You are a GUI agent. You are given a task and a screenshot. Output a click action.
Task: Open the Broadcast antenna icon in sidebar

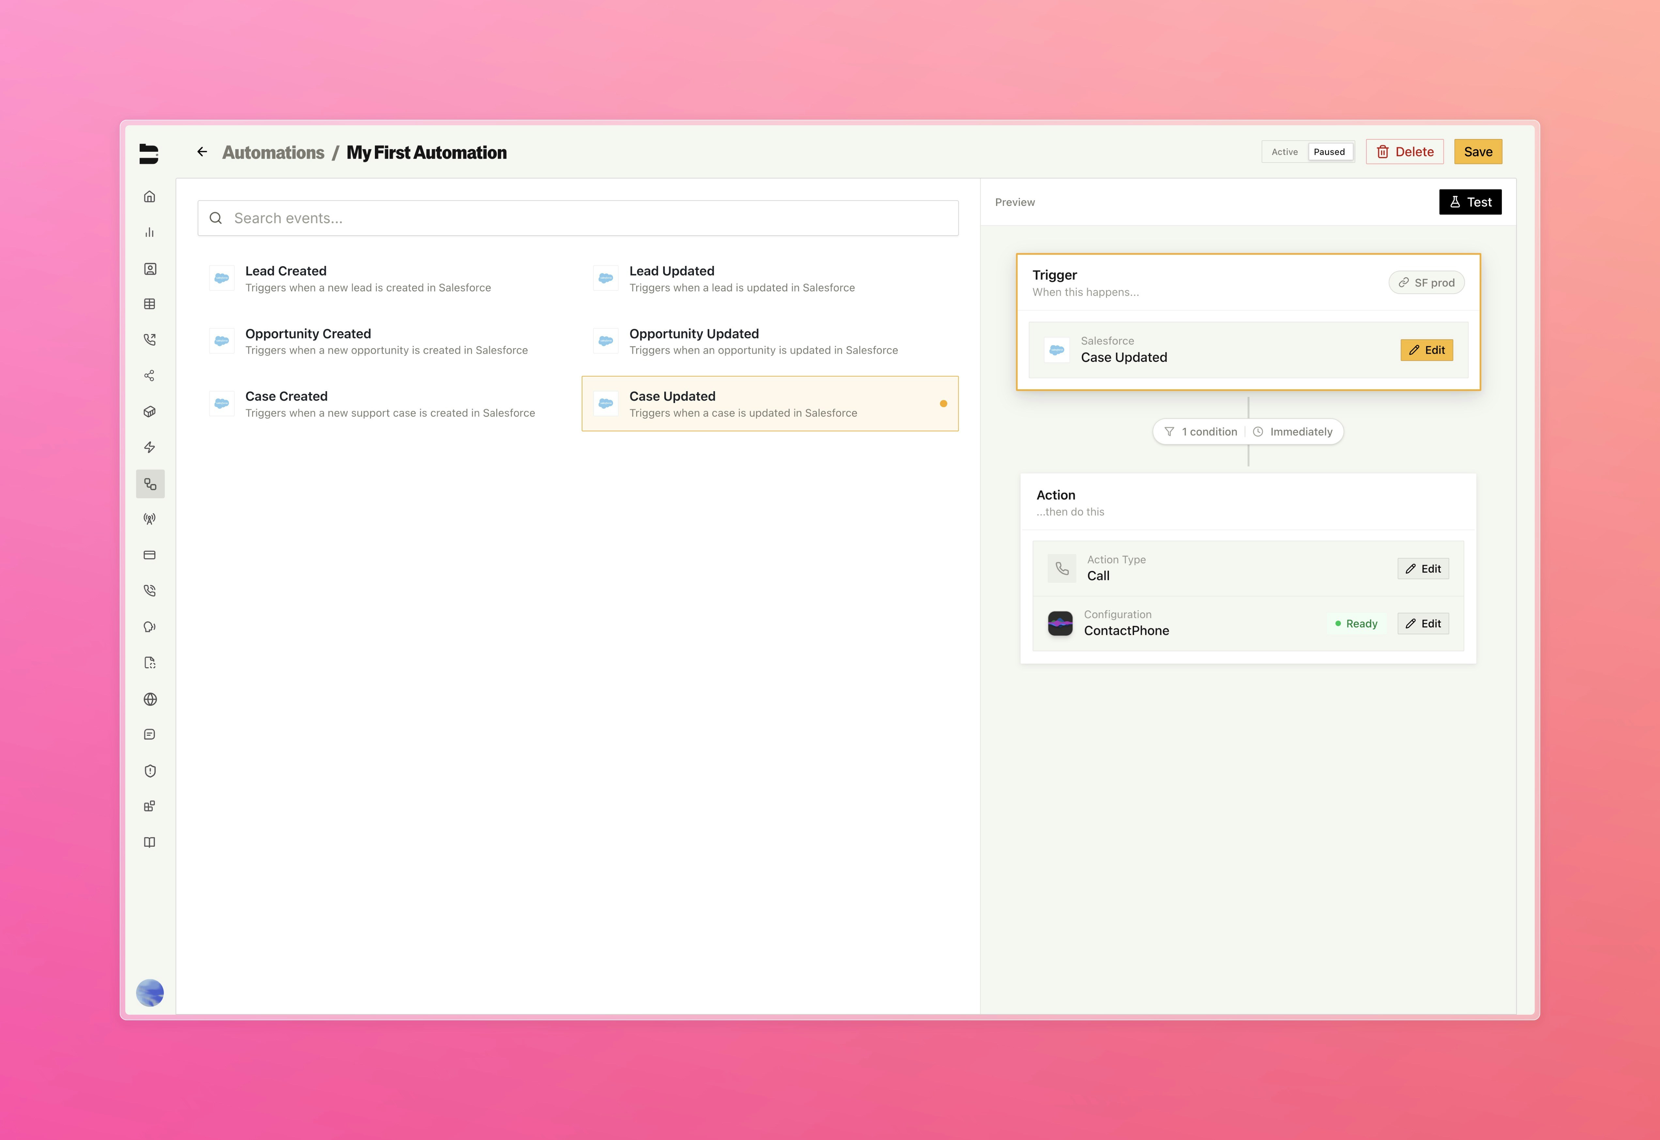tap(150, 518)
